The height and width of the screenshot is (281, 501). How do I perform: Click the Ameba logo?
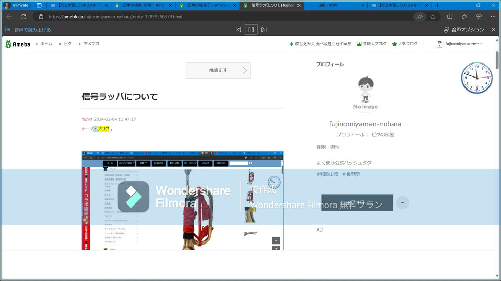click(18, 44)
